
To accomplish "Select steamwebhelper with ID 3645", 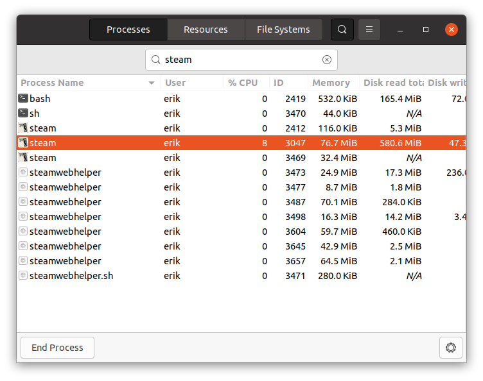I will click(x=66, y=246).
